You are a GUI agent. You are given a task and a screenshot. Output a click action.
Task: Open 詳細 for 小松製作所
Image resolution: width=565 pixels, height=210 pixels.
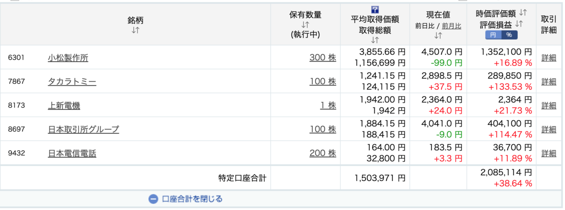[549, 58]
